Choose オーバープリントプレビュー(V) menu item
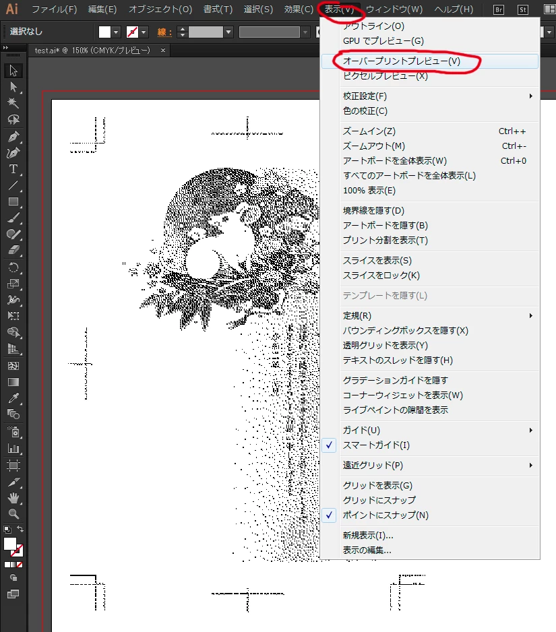 coord(430,61)
